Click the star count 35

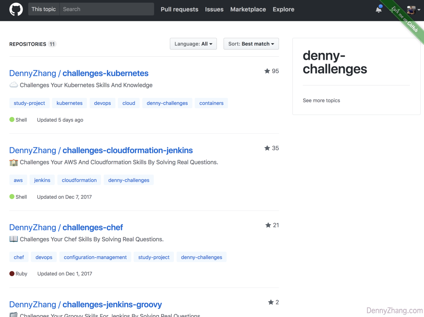275,148
